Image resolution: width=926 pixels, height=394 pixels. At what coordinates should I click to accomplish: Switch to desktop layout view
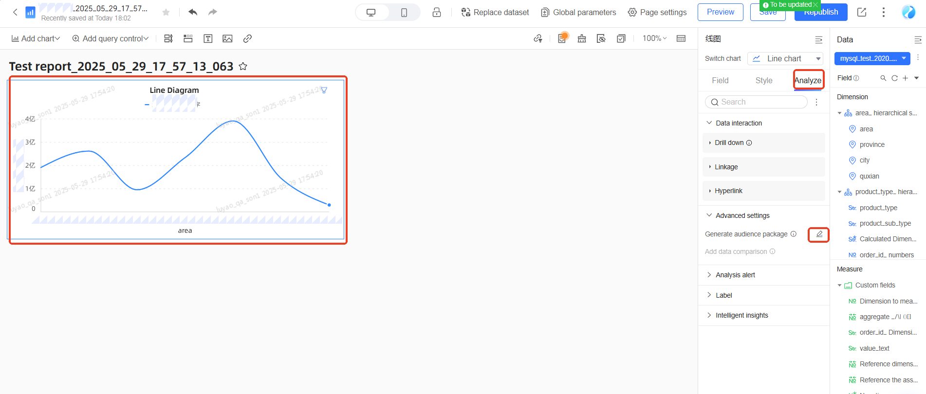pyautogui.click(x=371, y=13)
